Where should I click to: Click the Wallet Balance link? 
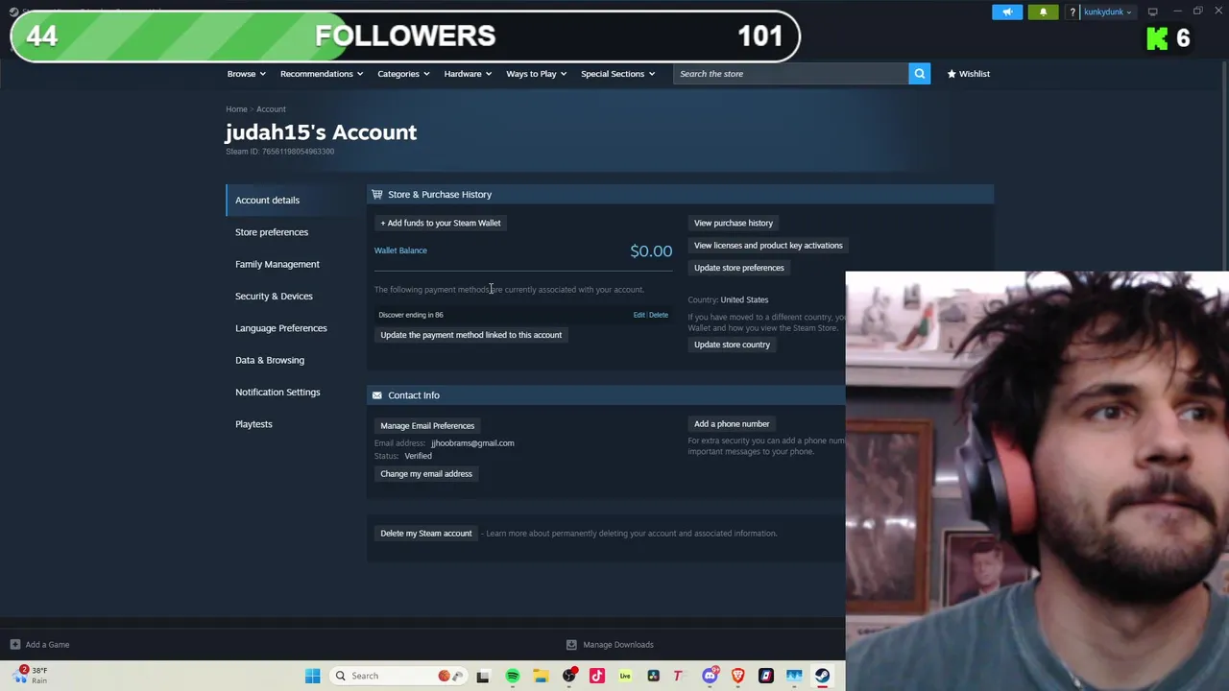point(400,250)
